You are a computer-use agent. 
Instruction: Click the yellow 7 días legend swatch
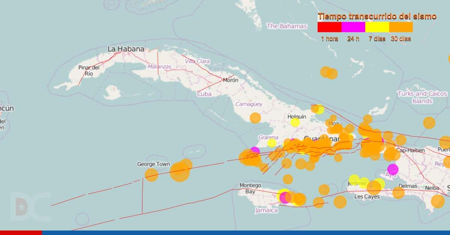pyautogui.click(x=377, y=27)
